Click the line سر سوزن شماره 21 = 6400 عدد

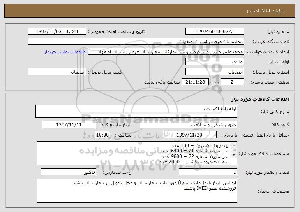click(196, 151)
